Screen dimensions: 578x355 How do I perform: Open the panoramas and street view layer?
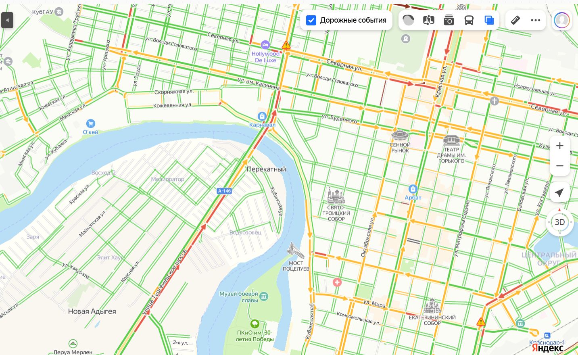[429, 20]
